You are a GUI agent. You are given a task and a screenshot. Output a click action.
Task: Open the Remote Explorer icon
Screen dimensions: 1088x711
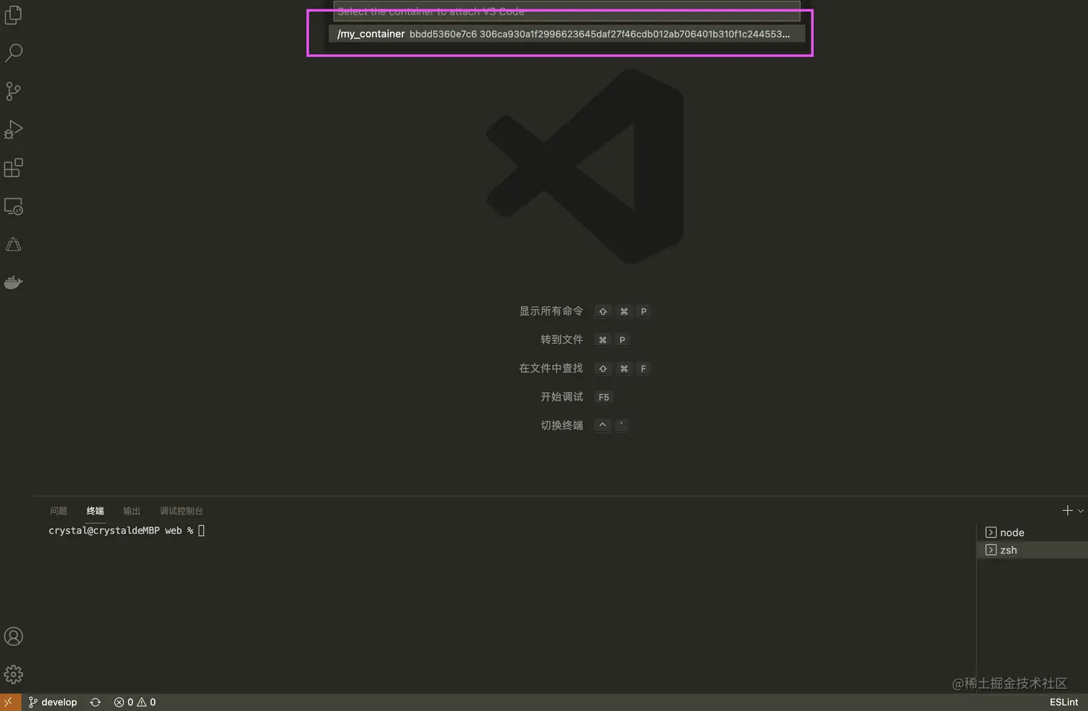click(13, 207)
